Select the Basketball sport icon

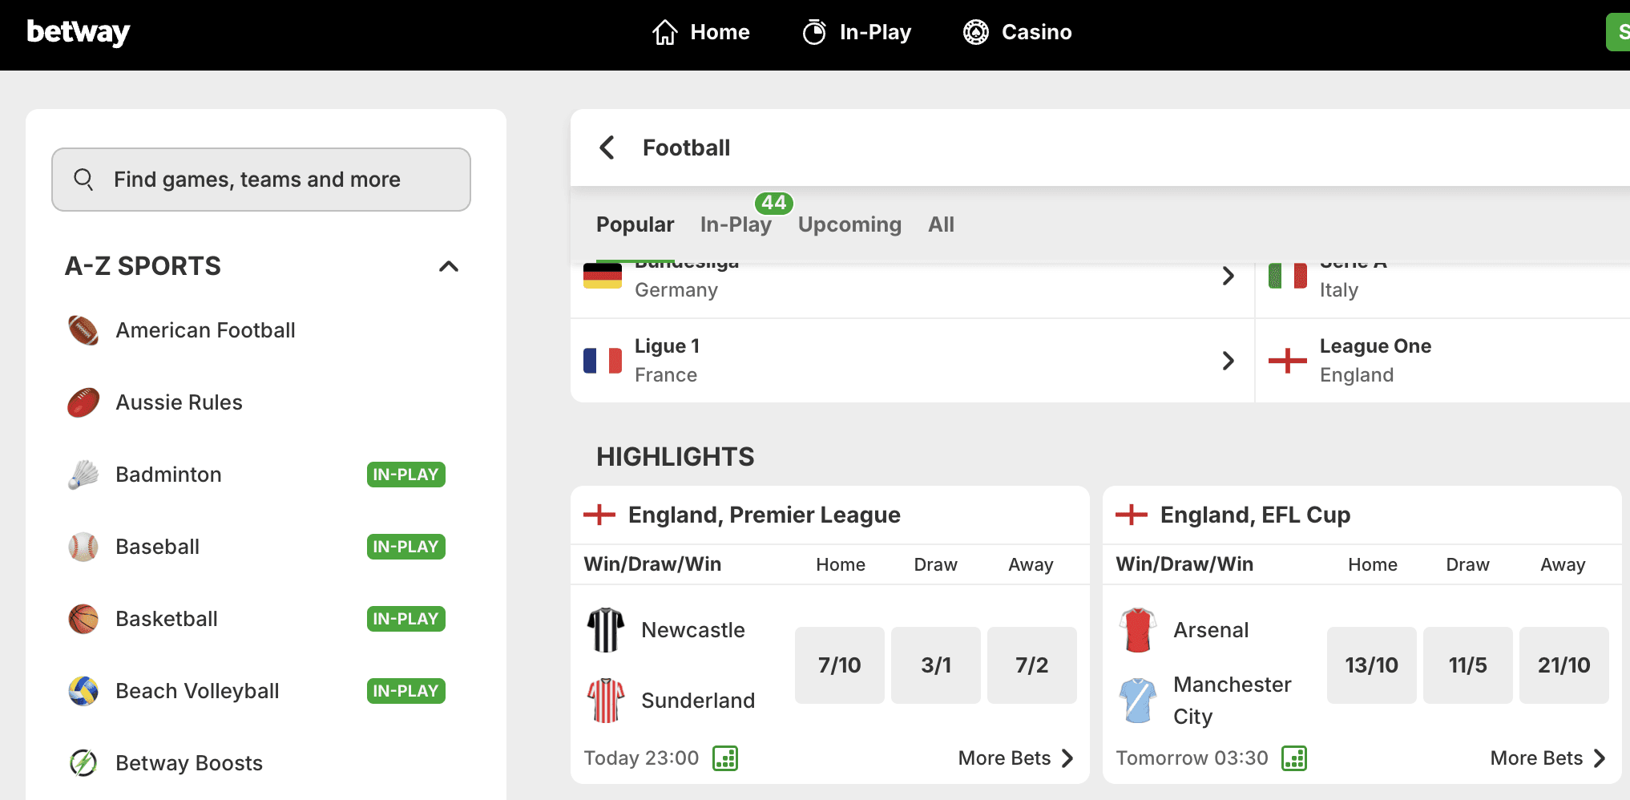pyautogui.click(x=83, y=619)
